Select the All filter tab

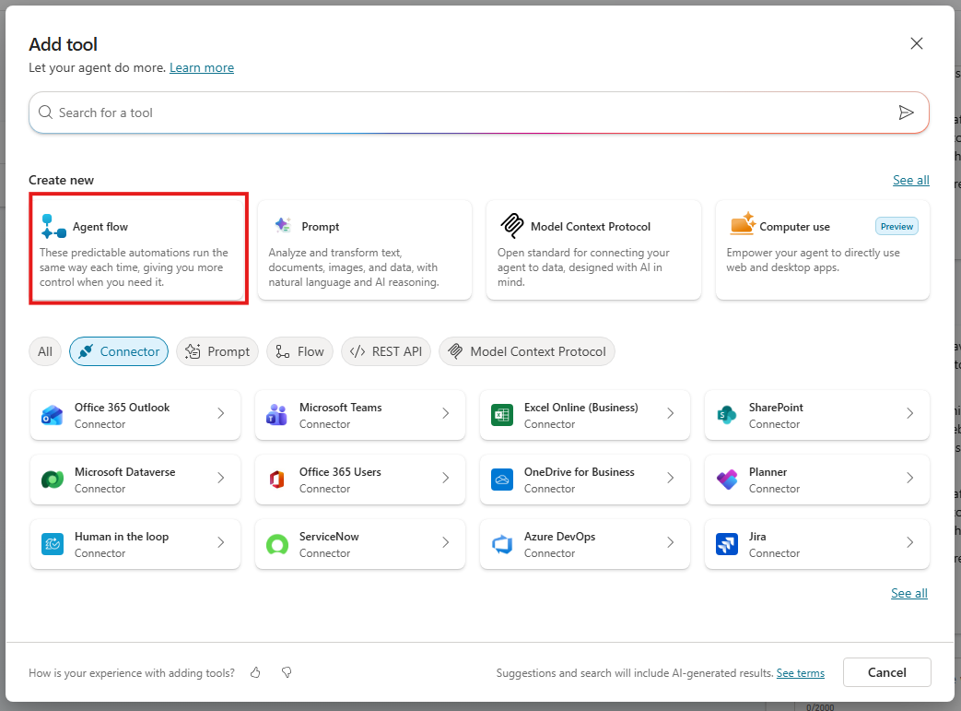(45, 351)
